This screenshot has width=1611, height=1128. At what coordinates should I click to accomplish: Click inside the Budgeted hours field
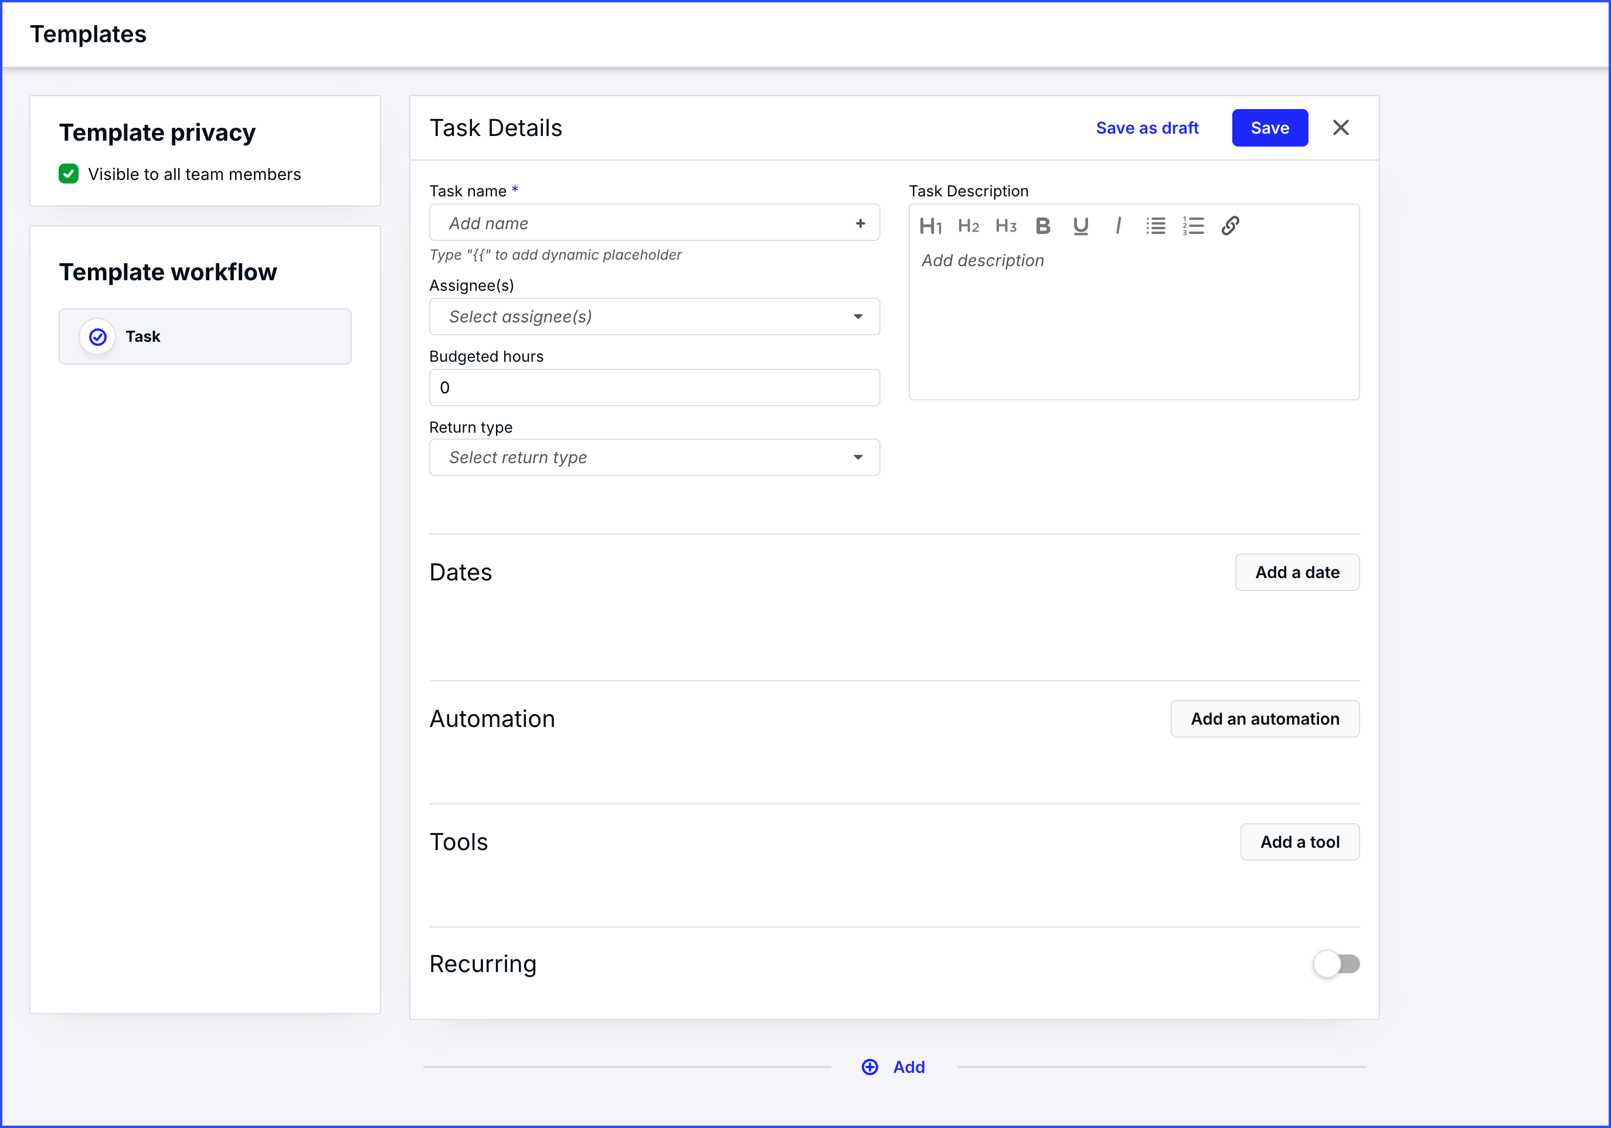(x=654, y=386)
